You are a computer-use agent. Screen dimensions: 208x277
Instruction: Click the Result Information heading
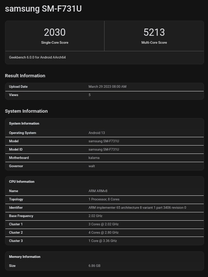pos(25,76)
